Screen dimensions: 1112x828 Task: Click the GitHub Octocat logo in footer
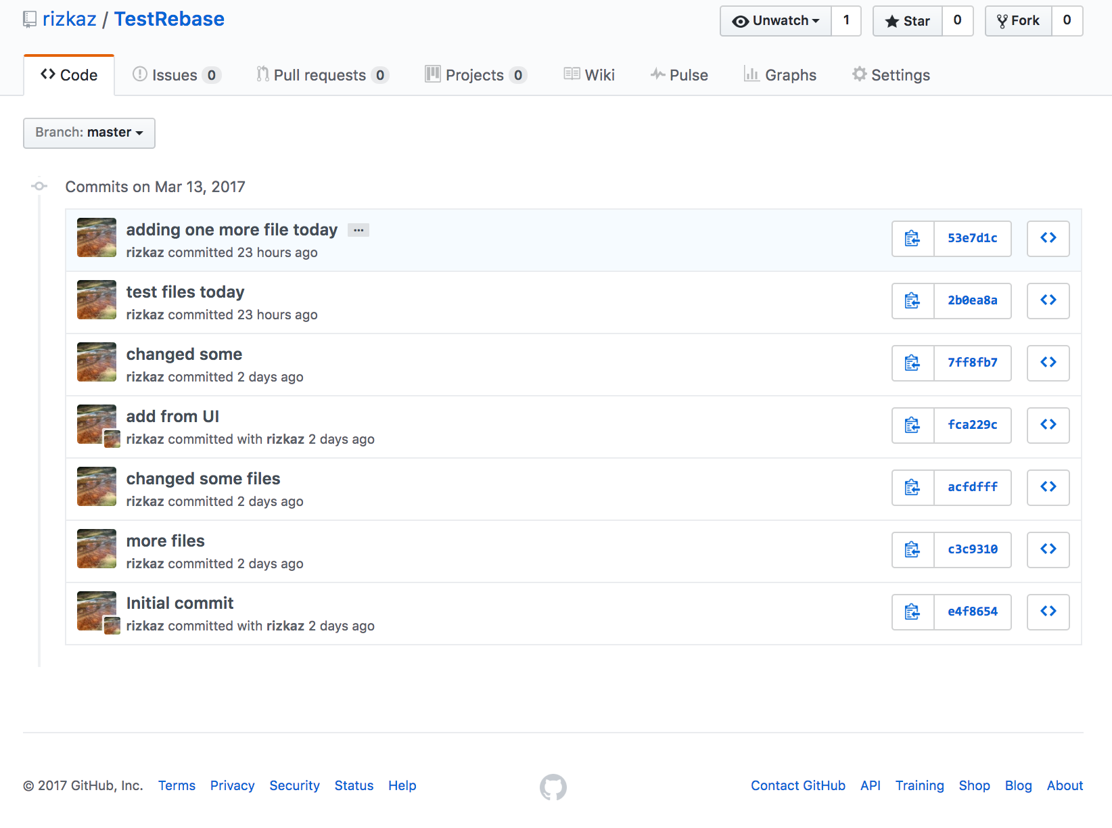coord(553,787)
